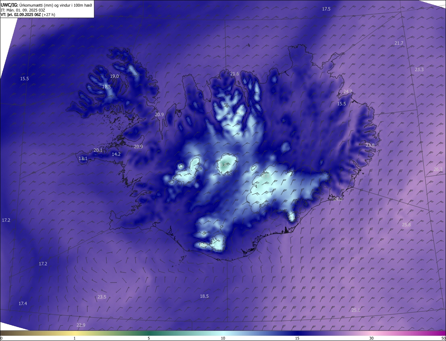Click the color scale label 10

tap(223, 338)
